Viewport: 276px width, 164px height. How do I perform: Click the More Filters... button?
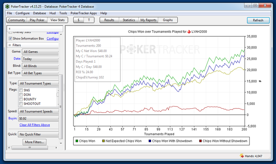click(x=35, y=142)
